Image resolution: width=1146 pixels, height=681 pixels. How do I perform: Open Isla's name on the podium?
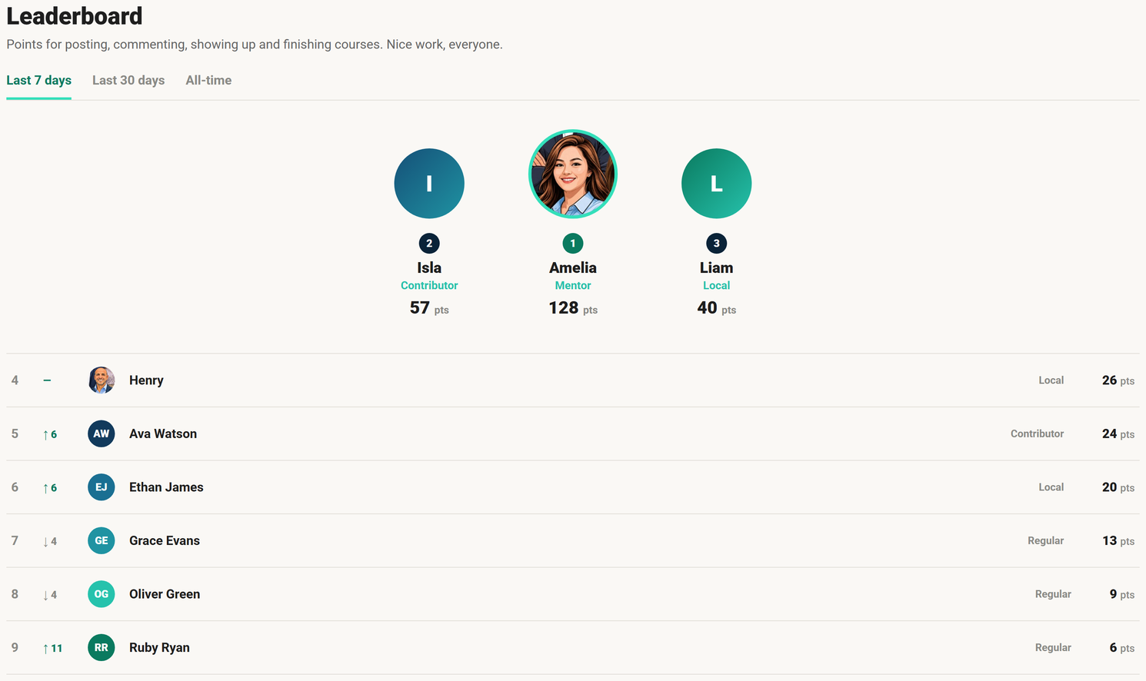point(429,267)
